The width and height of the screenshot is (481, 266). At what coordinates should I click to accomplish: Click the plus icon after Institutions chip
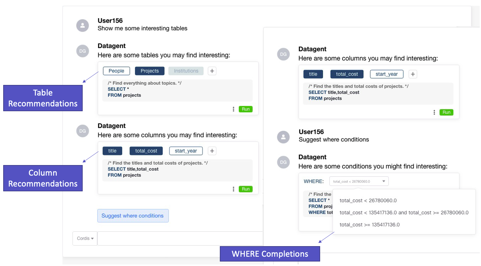(x=212, y=71)
